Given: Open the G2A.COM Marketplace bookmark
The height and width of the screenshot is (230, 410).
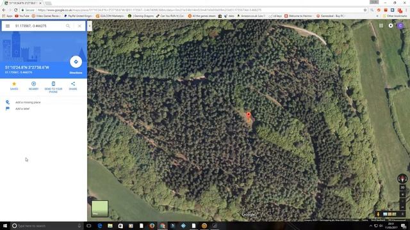Looking at the screenshot, I should coord(110,16).
